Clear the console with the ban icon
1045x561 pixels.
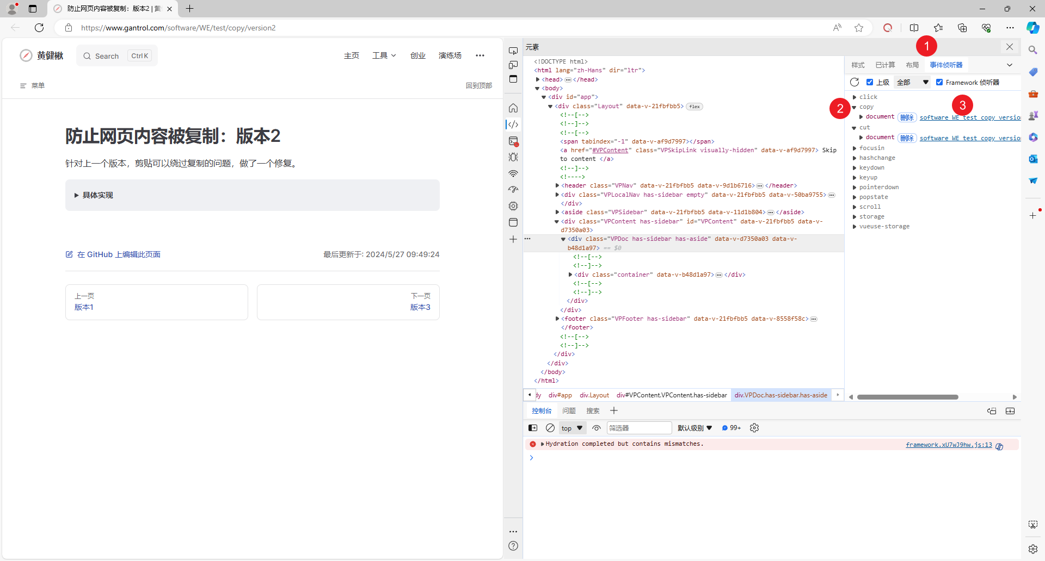click(x=550, y=428)
